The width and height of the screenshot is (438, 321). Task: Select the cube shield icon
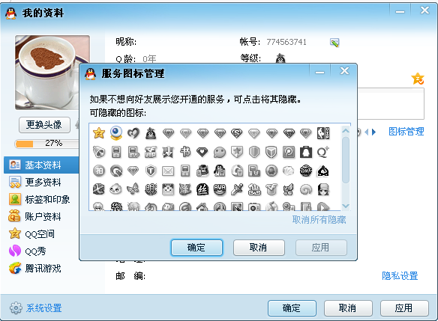(x=271, y=152)
